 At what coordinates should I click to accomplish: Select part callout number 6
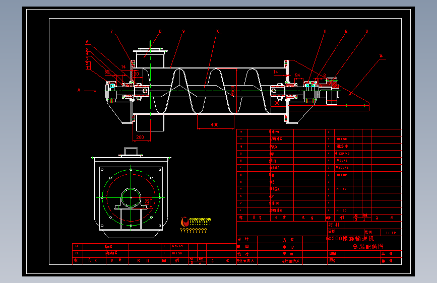(87, 42)
